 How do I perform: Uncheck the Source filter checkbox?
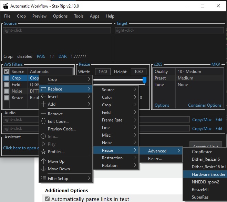point(7,72)
